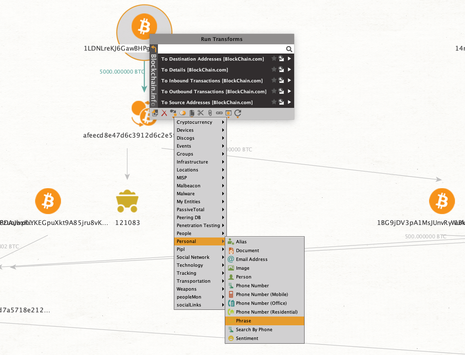Favorite the To Inbound Transactions transform star

tap(274, 80)
